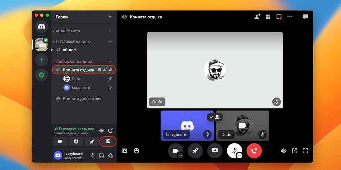341x170 pixels.
Task: Turn on camera in sidebar panel
Action: [60, 142]
